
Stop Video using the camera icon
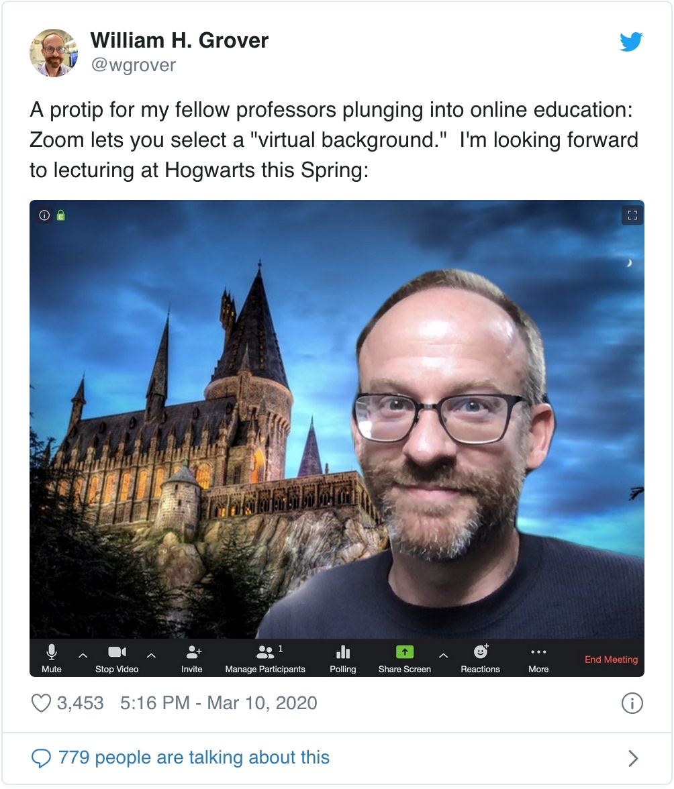[x=117, y=652]
